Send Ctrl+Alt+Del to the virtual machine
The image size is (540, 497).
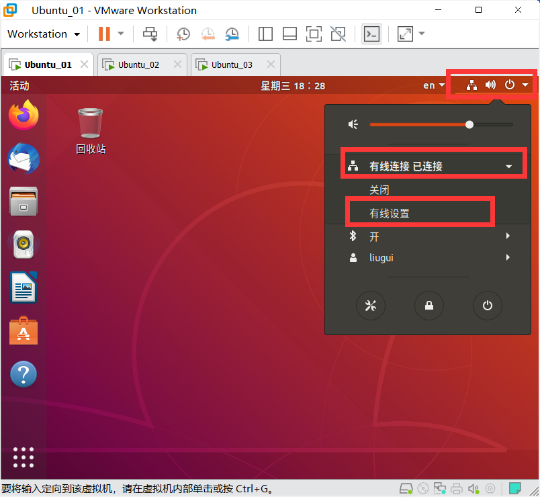(150, 34)
